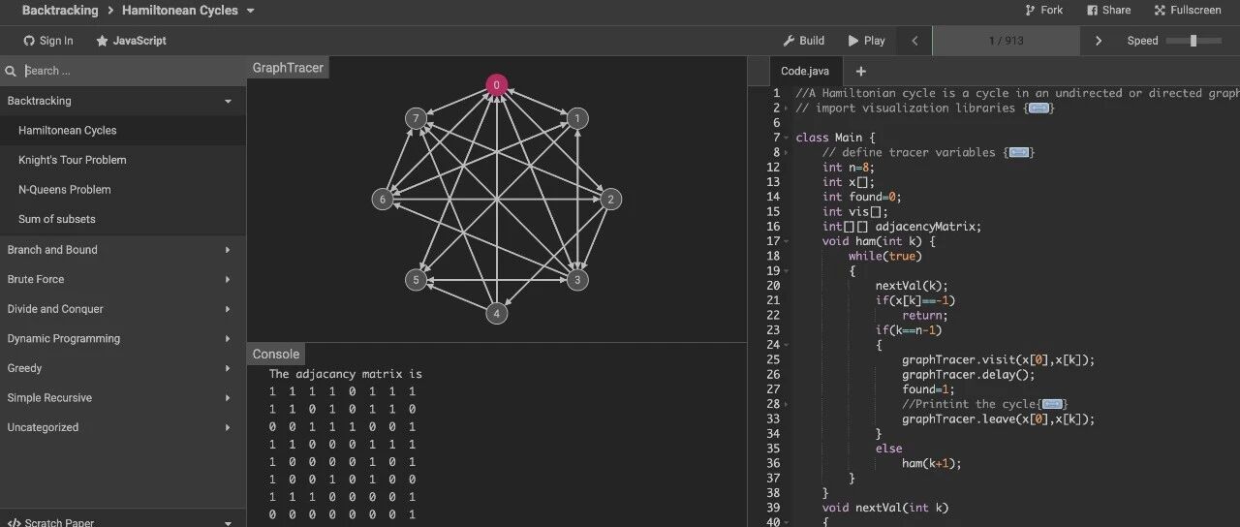The width and height of the screenshot is (1240, 527).
Task: Click graph node 1
Action: tap(577, 118)
